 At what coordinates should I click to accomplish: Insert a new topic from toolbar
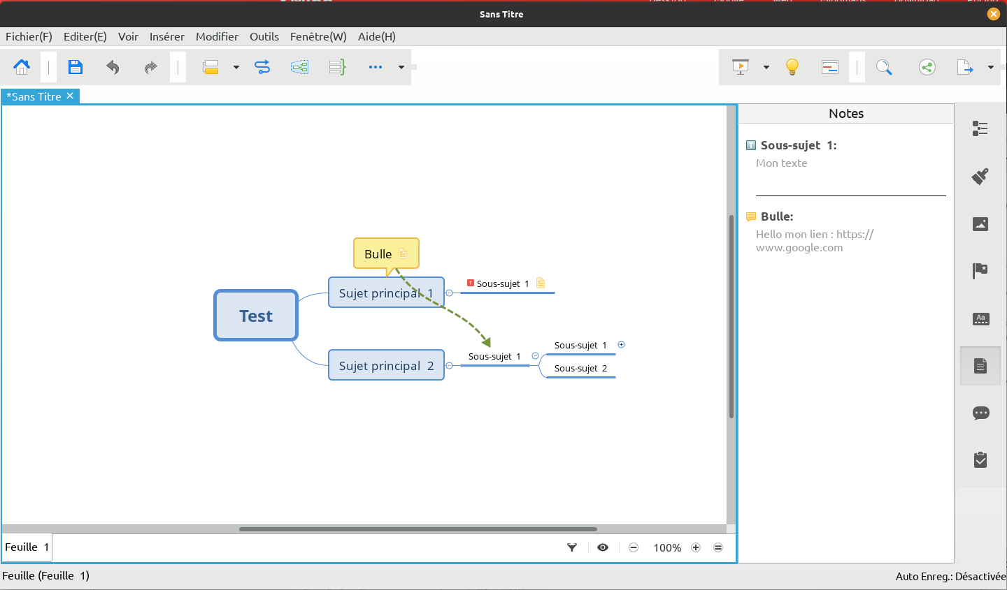point(210,67)
